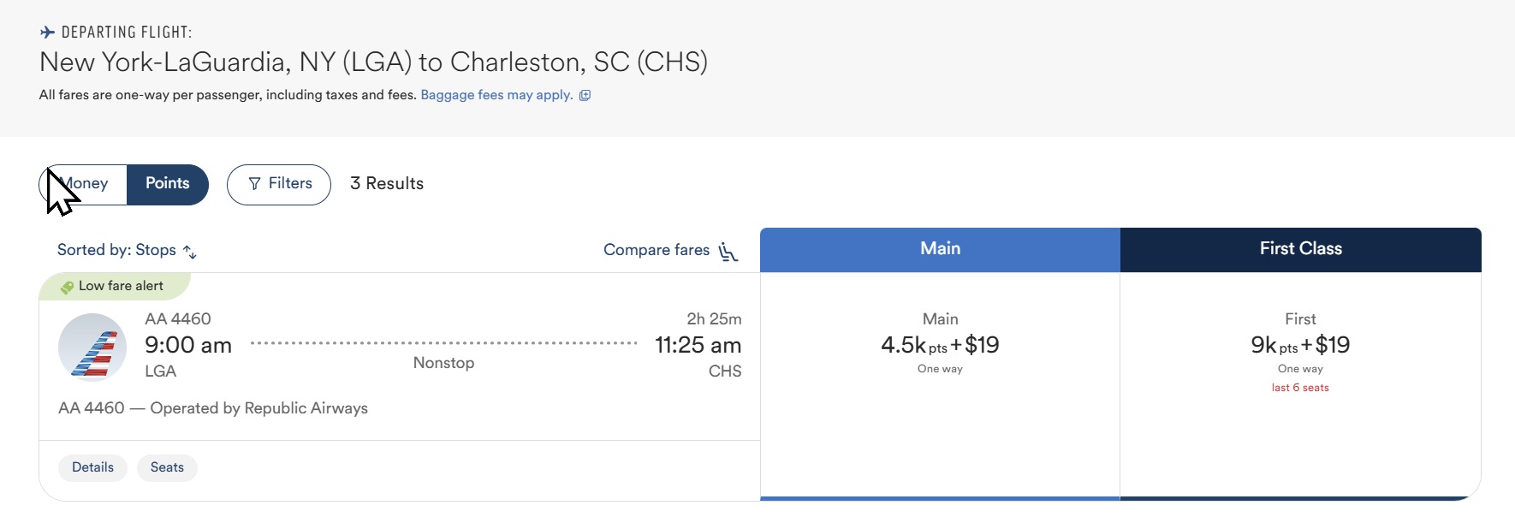Click the sort arrows icon next to Stops
The height and width of the screenshot is (517, 1515).
coord(190,252)
